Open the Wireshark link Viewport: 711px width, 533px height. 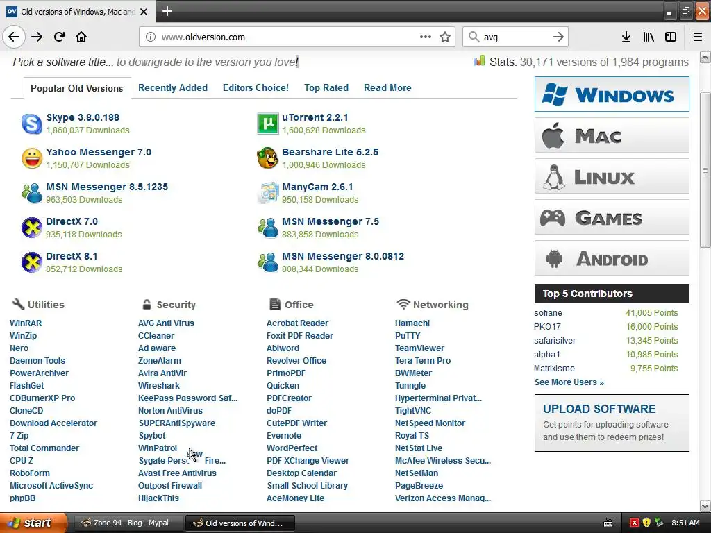click(159, 386)
